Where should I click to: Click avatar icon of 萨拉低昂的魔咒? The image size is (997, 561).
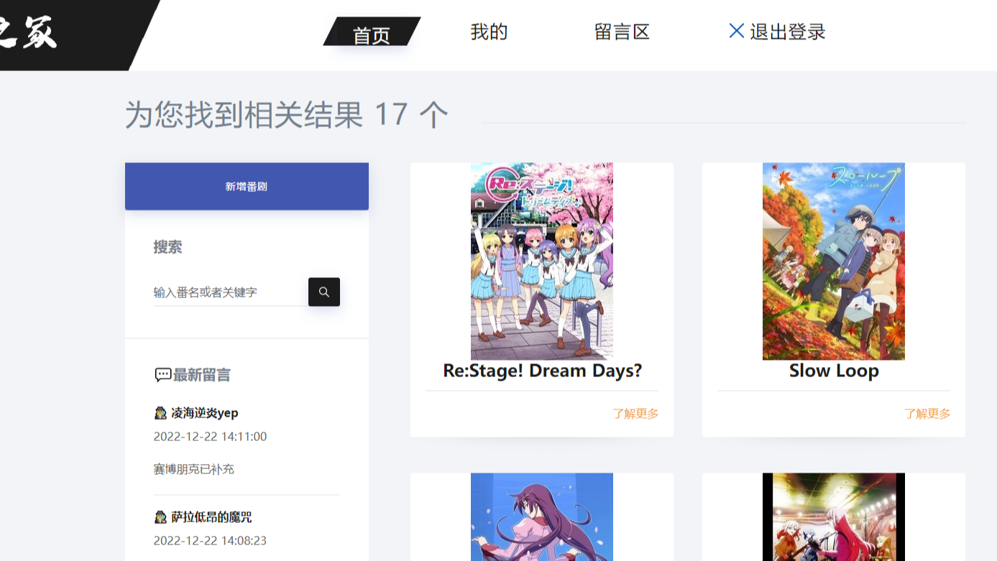click(160, 517)
